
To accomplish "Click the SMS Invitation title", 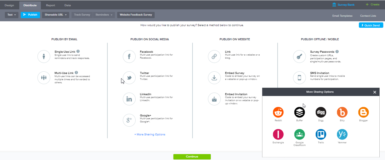I will 320,73.
